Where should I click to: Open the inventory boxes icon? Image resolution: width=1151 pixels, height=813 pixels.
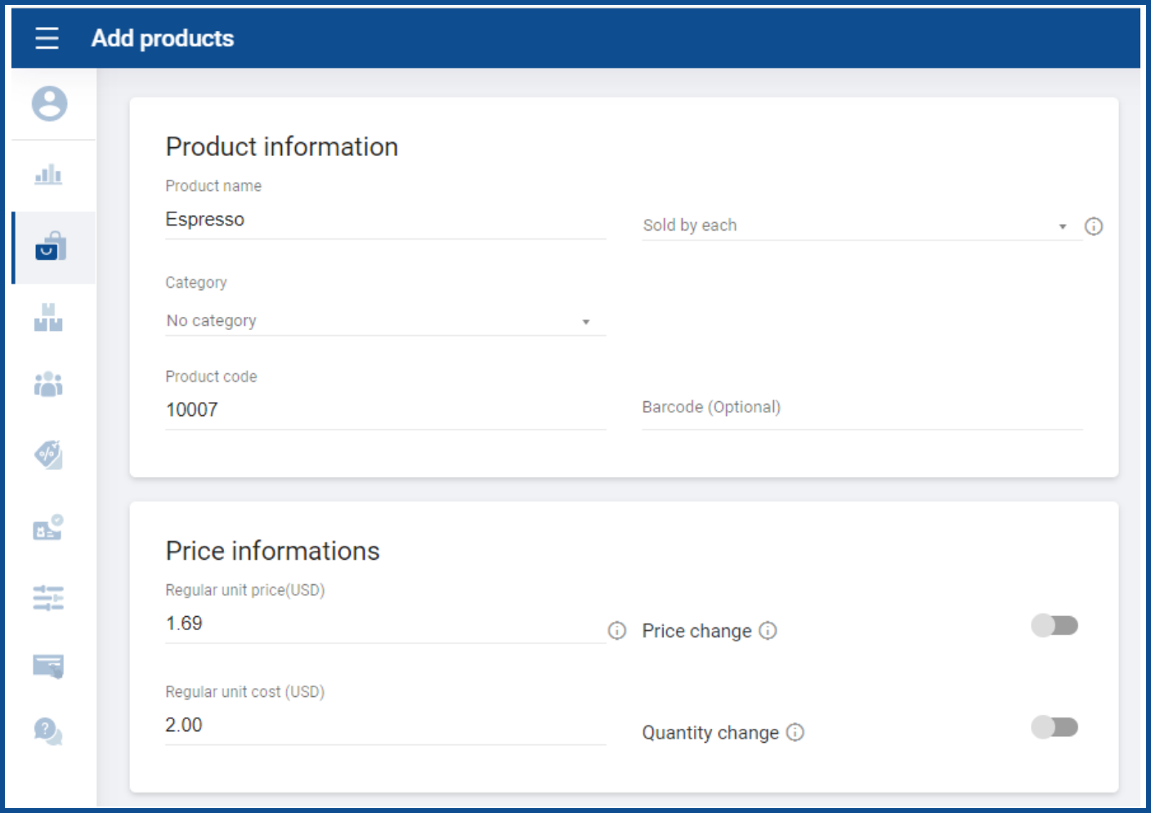click(x=48, y=318)
